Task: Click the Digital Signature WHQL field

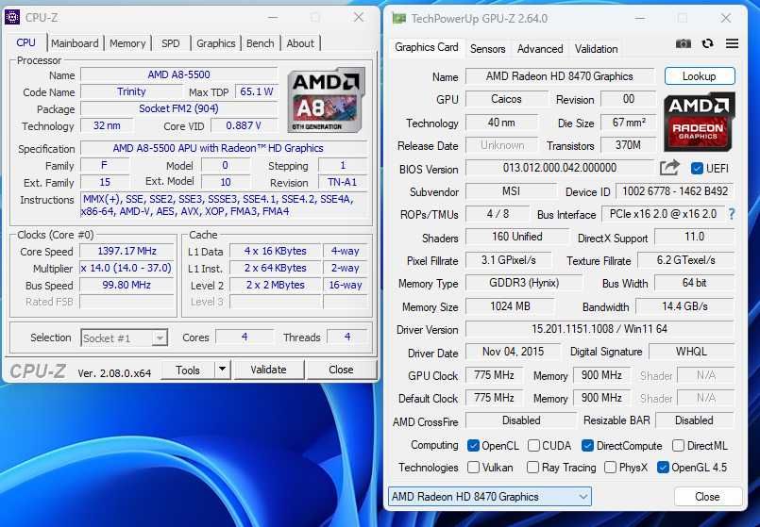Action: click(x=691, y=352)
